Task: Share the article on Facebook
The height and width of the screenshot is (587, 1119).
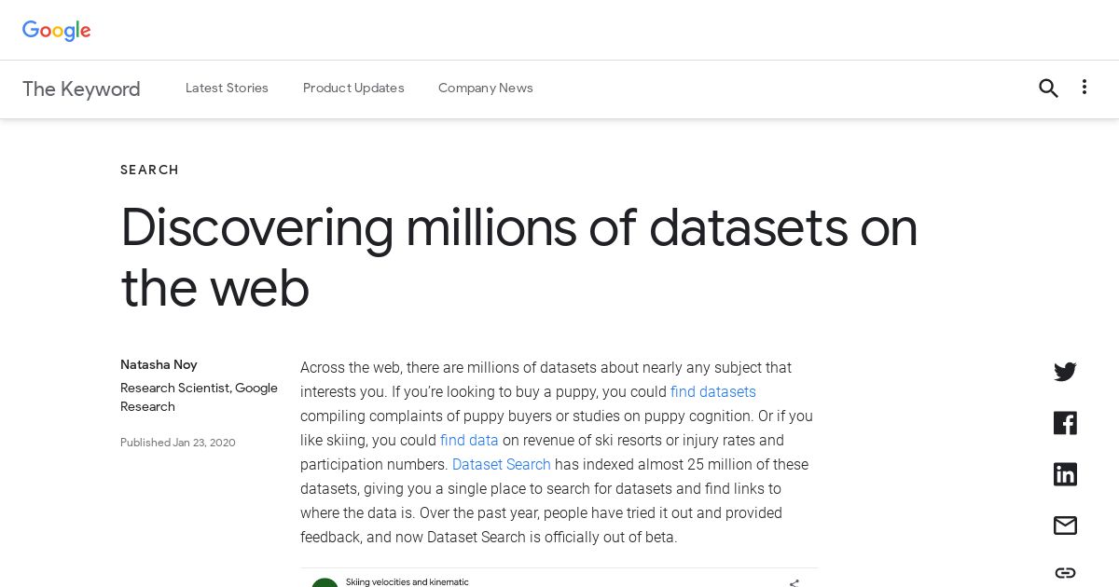Action: (x=1065, y=423)
